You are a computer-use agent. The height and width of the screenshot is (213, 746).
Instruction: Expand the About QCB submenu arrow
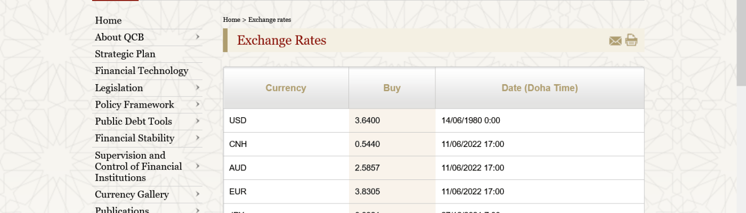click(x=198, y=37)
